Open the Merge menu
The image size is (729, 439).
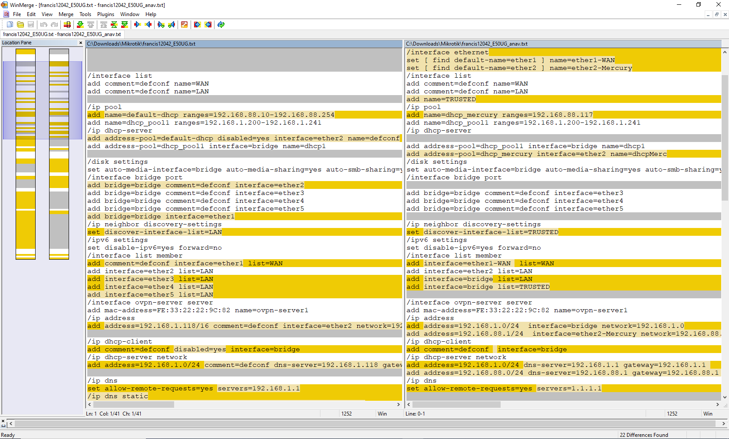pyautogui.click(x=66, y=14)
